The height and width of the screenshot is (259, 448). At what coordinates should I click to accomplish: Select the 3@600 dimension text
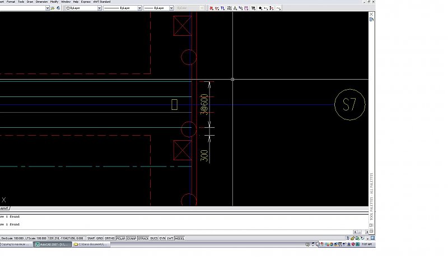[x=204, y=104]
